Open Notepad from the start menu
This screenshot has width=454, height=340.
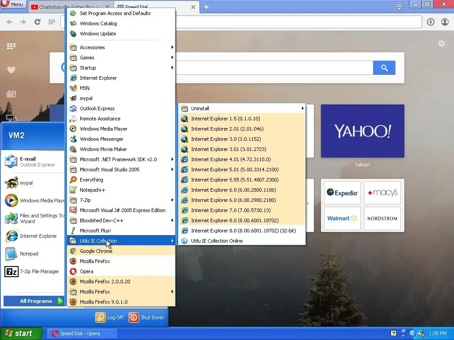click(x=33, y=254)
